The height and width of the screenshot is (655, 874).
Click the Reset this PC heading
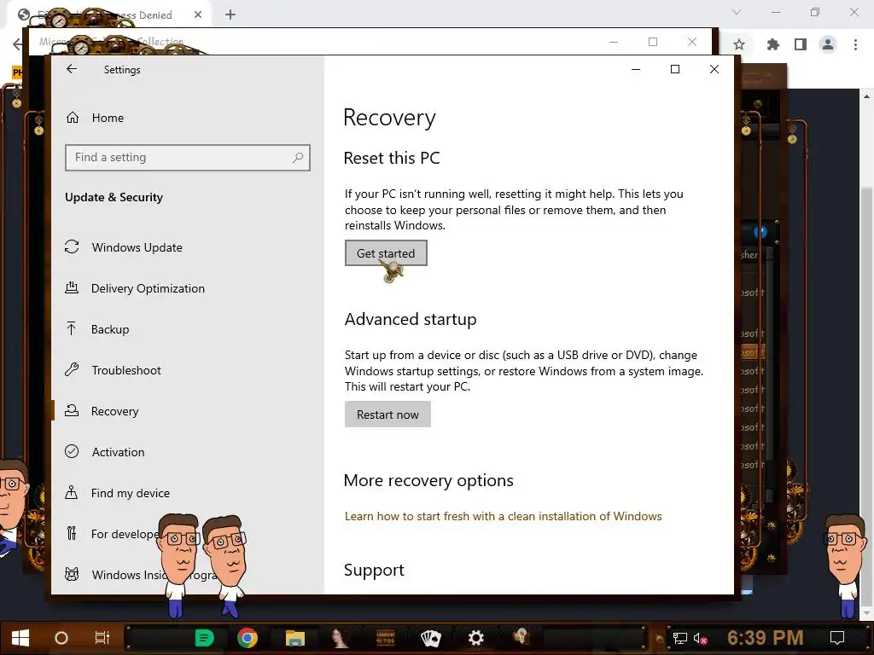point(391,158)
